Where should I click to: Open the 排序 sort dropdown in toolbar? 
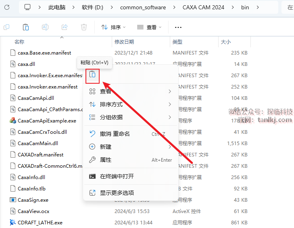[113, 27]
